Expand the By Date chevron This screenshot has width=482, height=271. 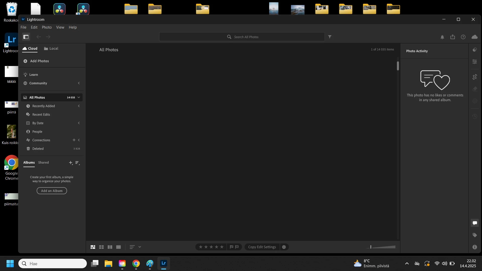[x=79, y=123]
